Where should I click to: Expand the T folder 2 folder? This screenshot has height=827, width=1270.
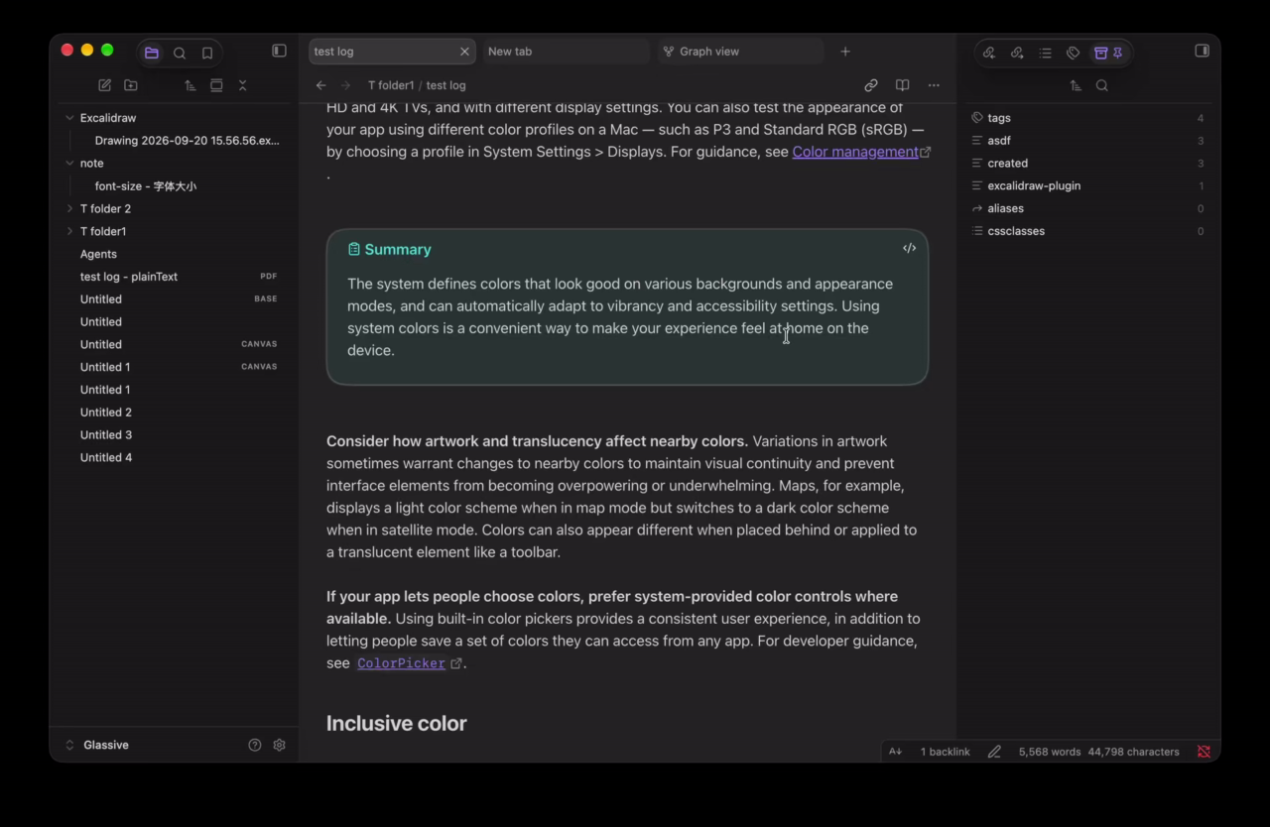point(69,209)
